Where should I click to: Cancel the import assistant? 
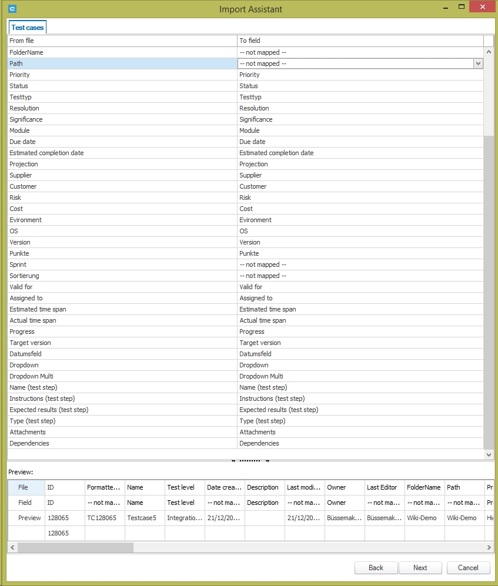point(468,568)
